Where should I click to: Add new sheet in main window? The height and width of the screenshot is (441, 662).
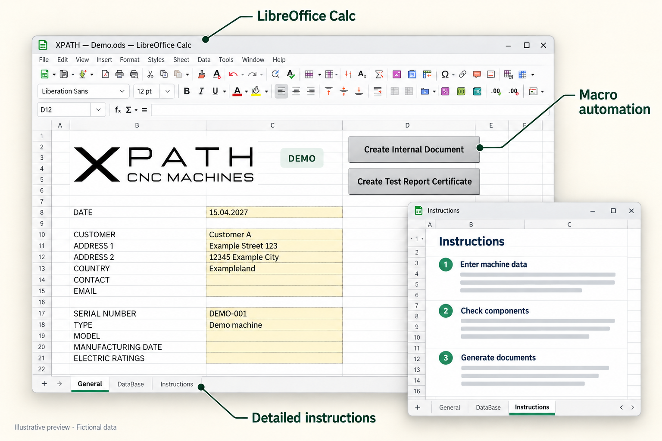coord(44,384)
